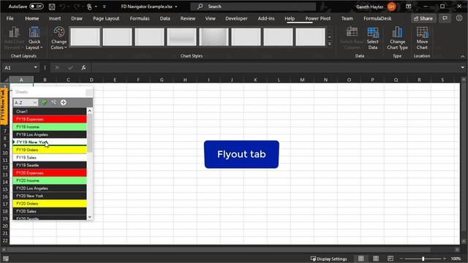
Task: Save the workbook with the disk icon
Action: (52, 7)
